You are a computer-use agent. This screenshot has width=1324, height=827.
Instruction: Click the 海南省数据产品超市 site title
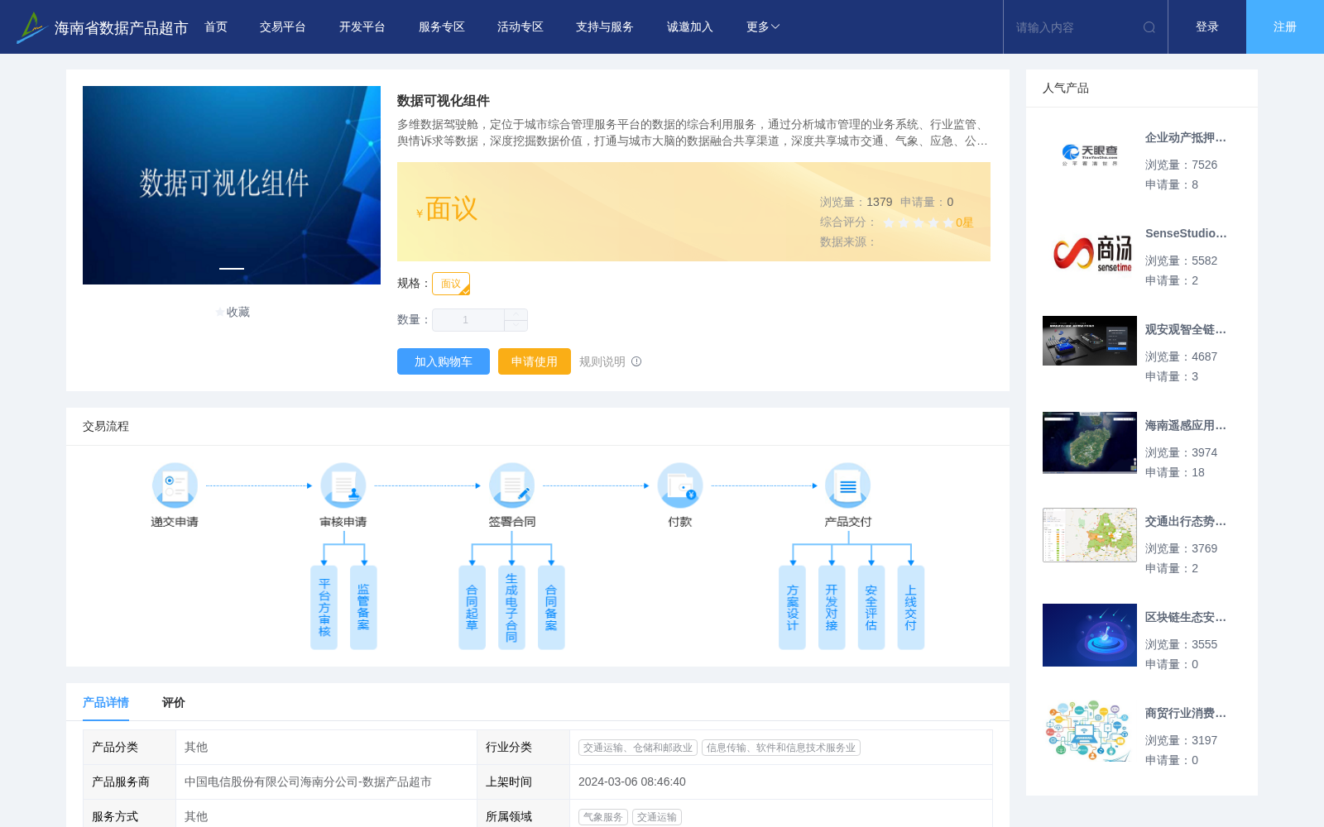(122, 28)
